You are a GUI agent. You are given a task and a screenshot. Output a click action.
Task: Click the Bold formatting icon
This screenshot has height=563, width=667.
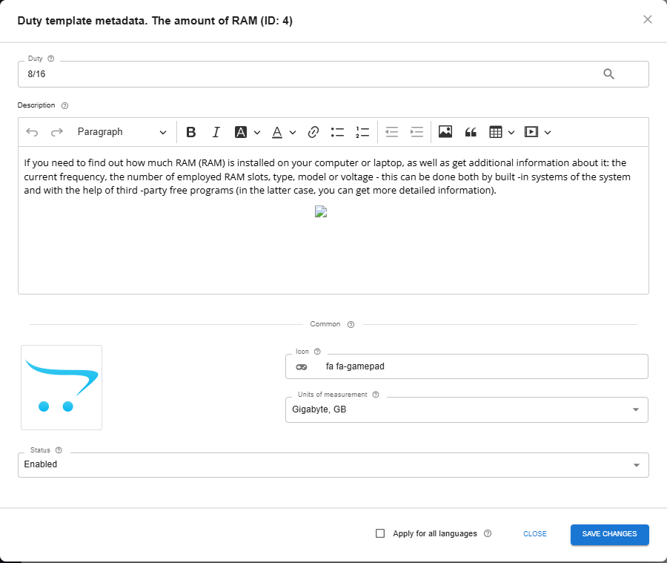[x=191, y=132]
